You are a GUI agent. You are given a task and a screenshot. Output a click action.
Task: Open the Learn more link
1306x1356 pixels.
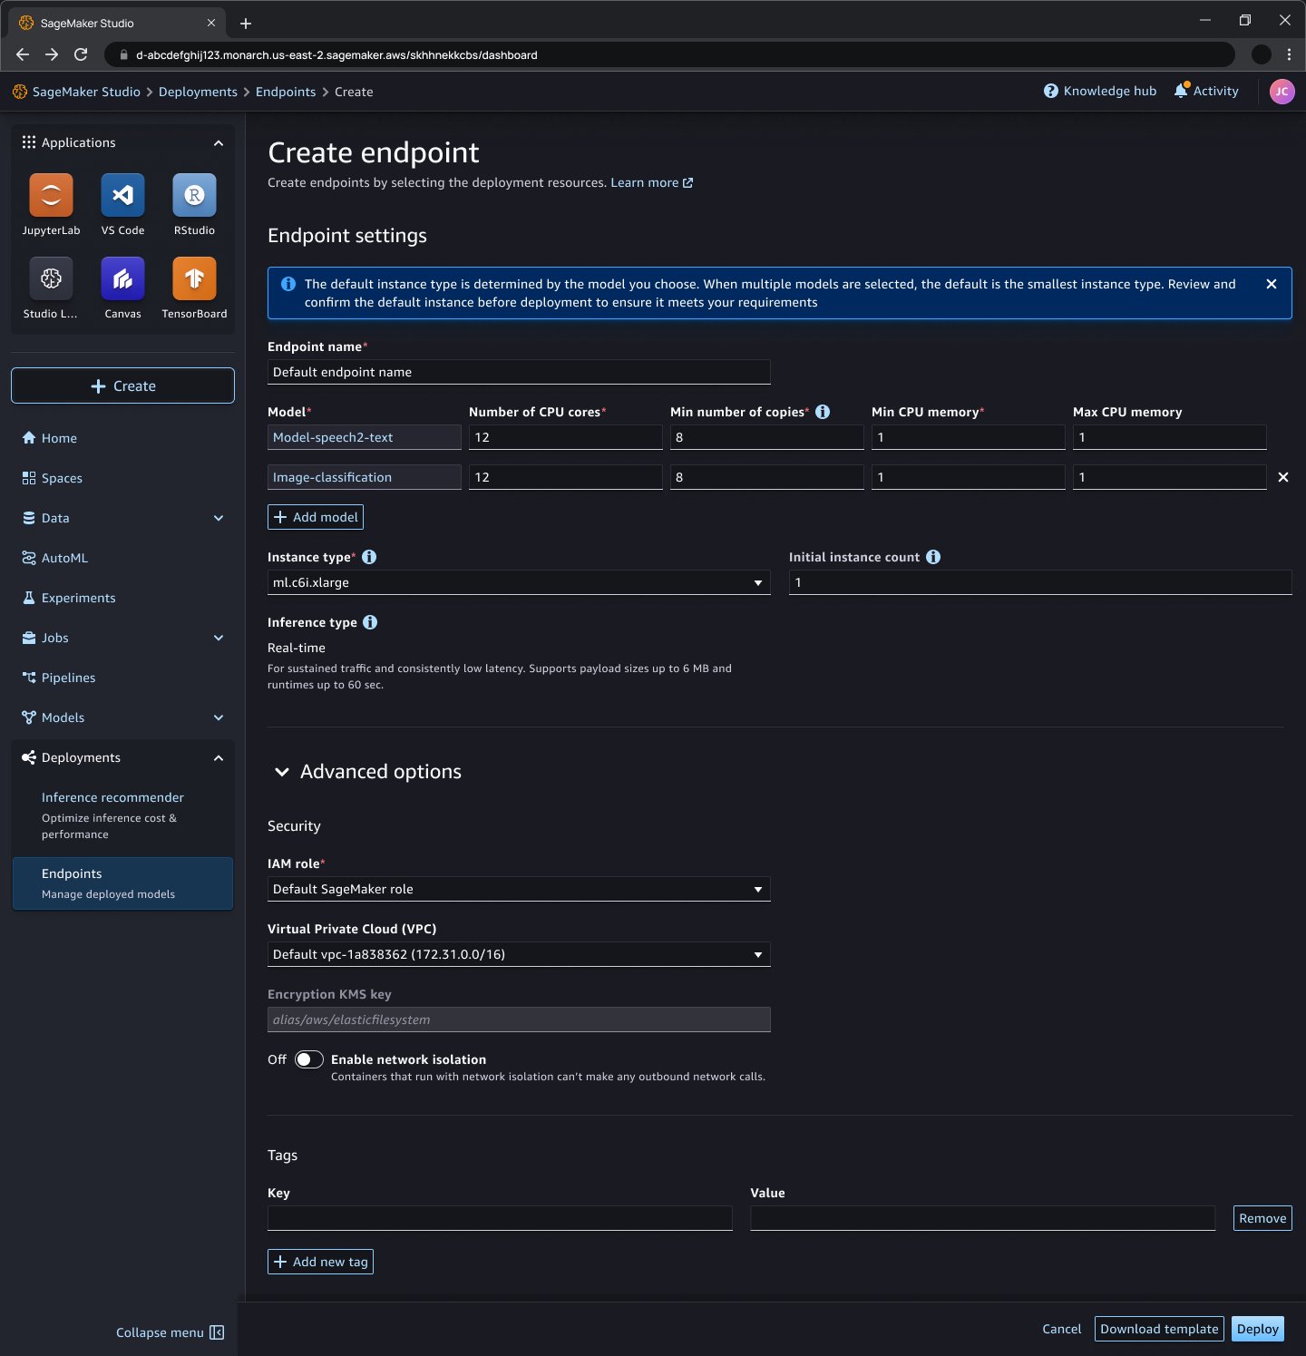(651, 182)
